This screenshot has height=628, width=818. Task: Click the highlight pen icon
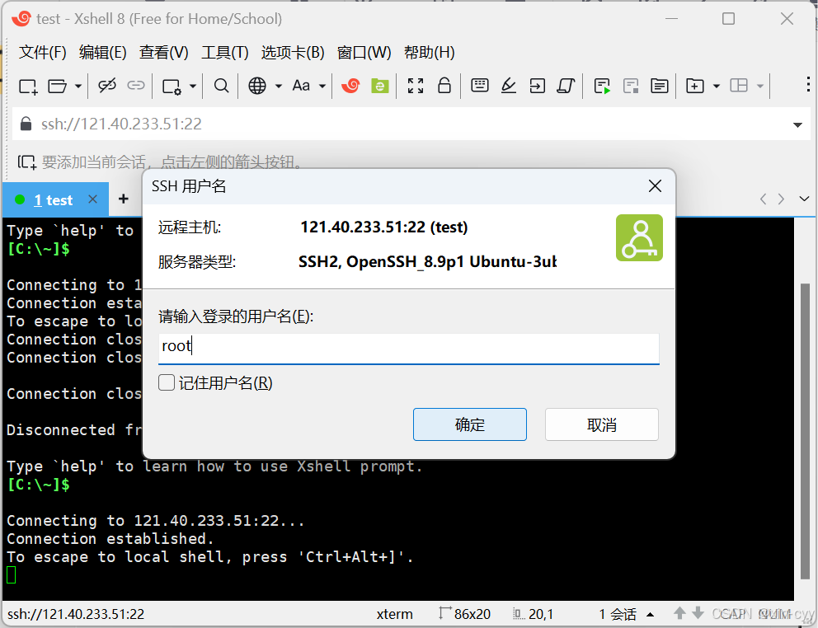508,86
